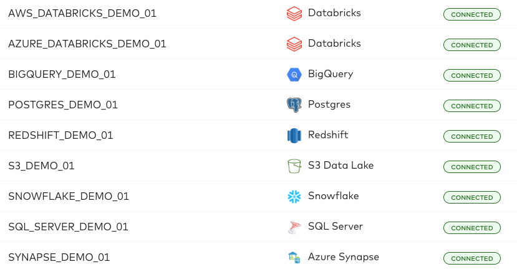Click the Snowflake icon
Screen dimensions: 517x272
(294, 197)
